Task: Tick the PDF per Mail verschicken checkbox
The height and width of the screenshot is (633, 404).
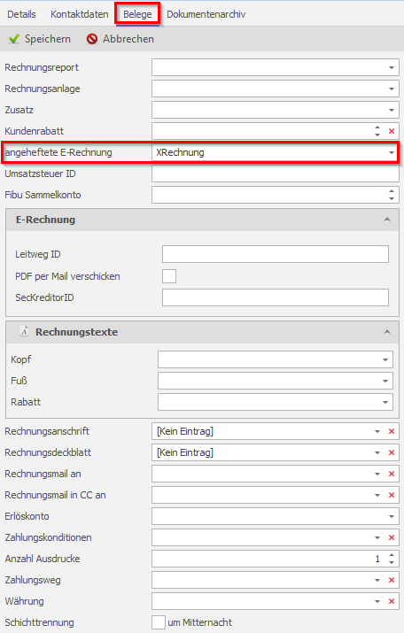Action: pyautogui.click(x=169, y=276)
